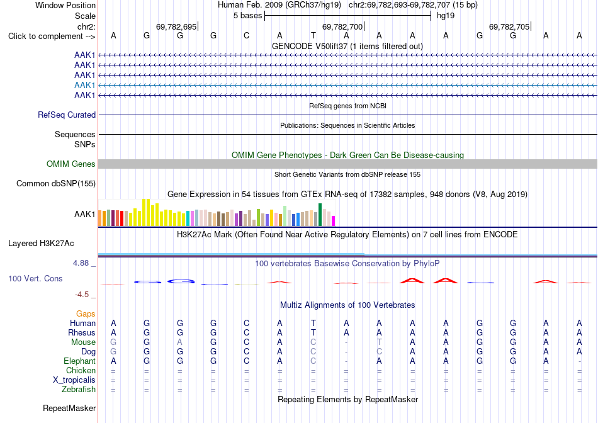Open the 'RefSeq genes from NCBI' track title

pyautogui.click(x=347, y=106)
